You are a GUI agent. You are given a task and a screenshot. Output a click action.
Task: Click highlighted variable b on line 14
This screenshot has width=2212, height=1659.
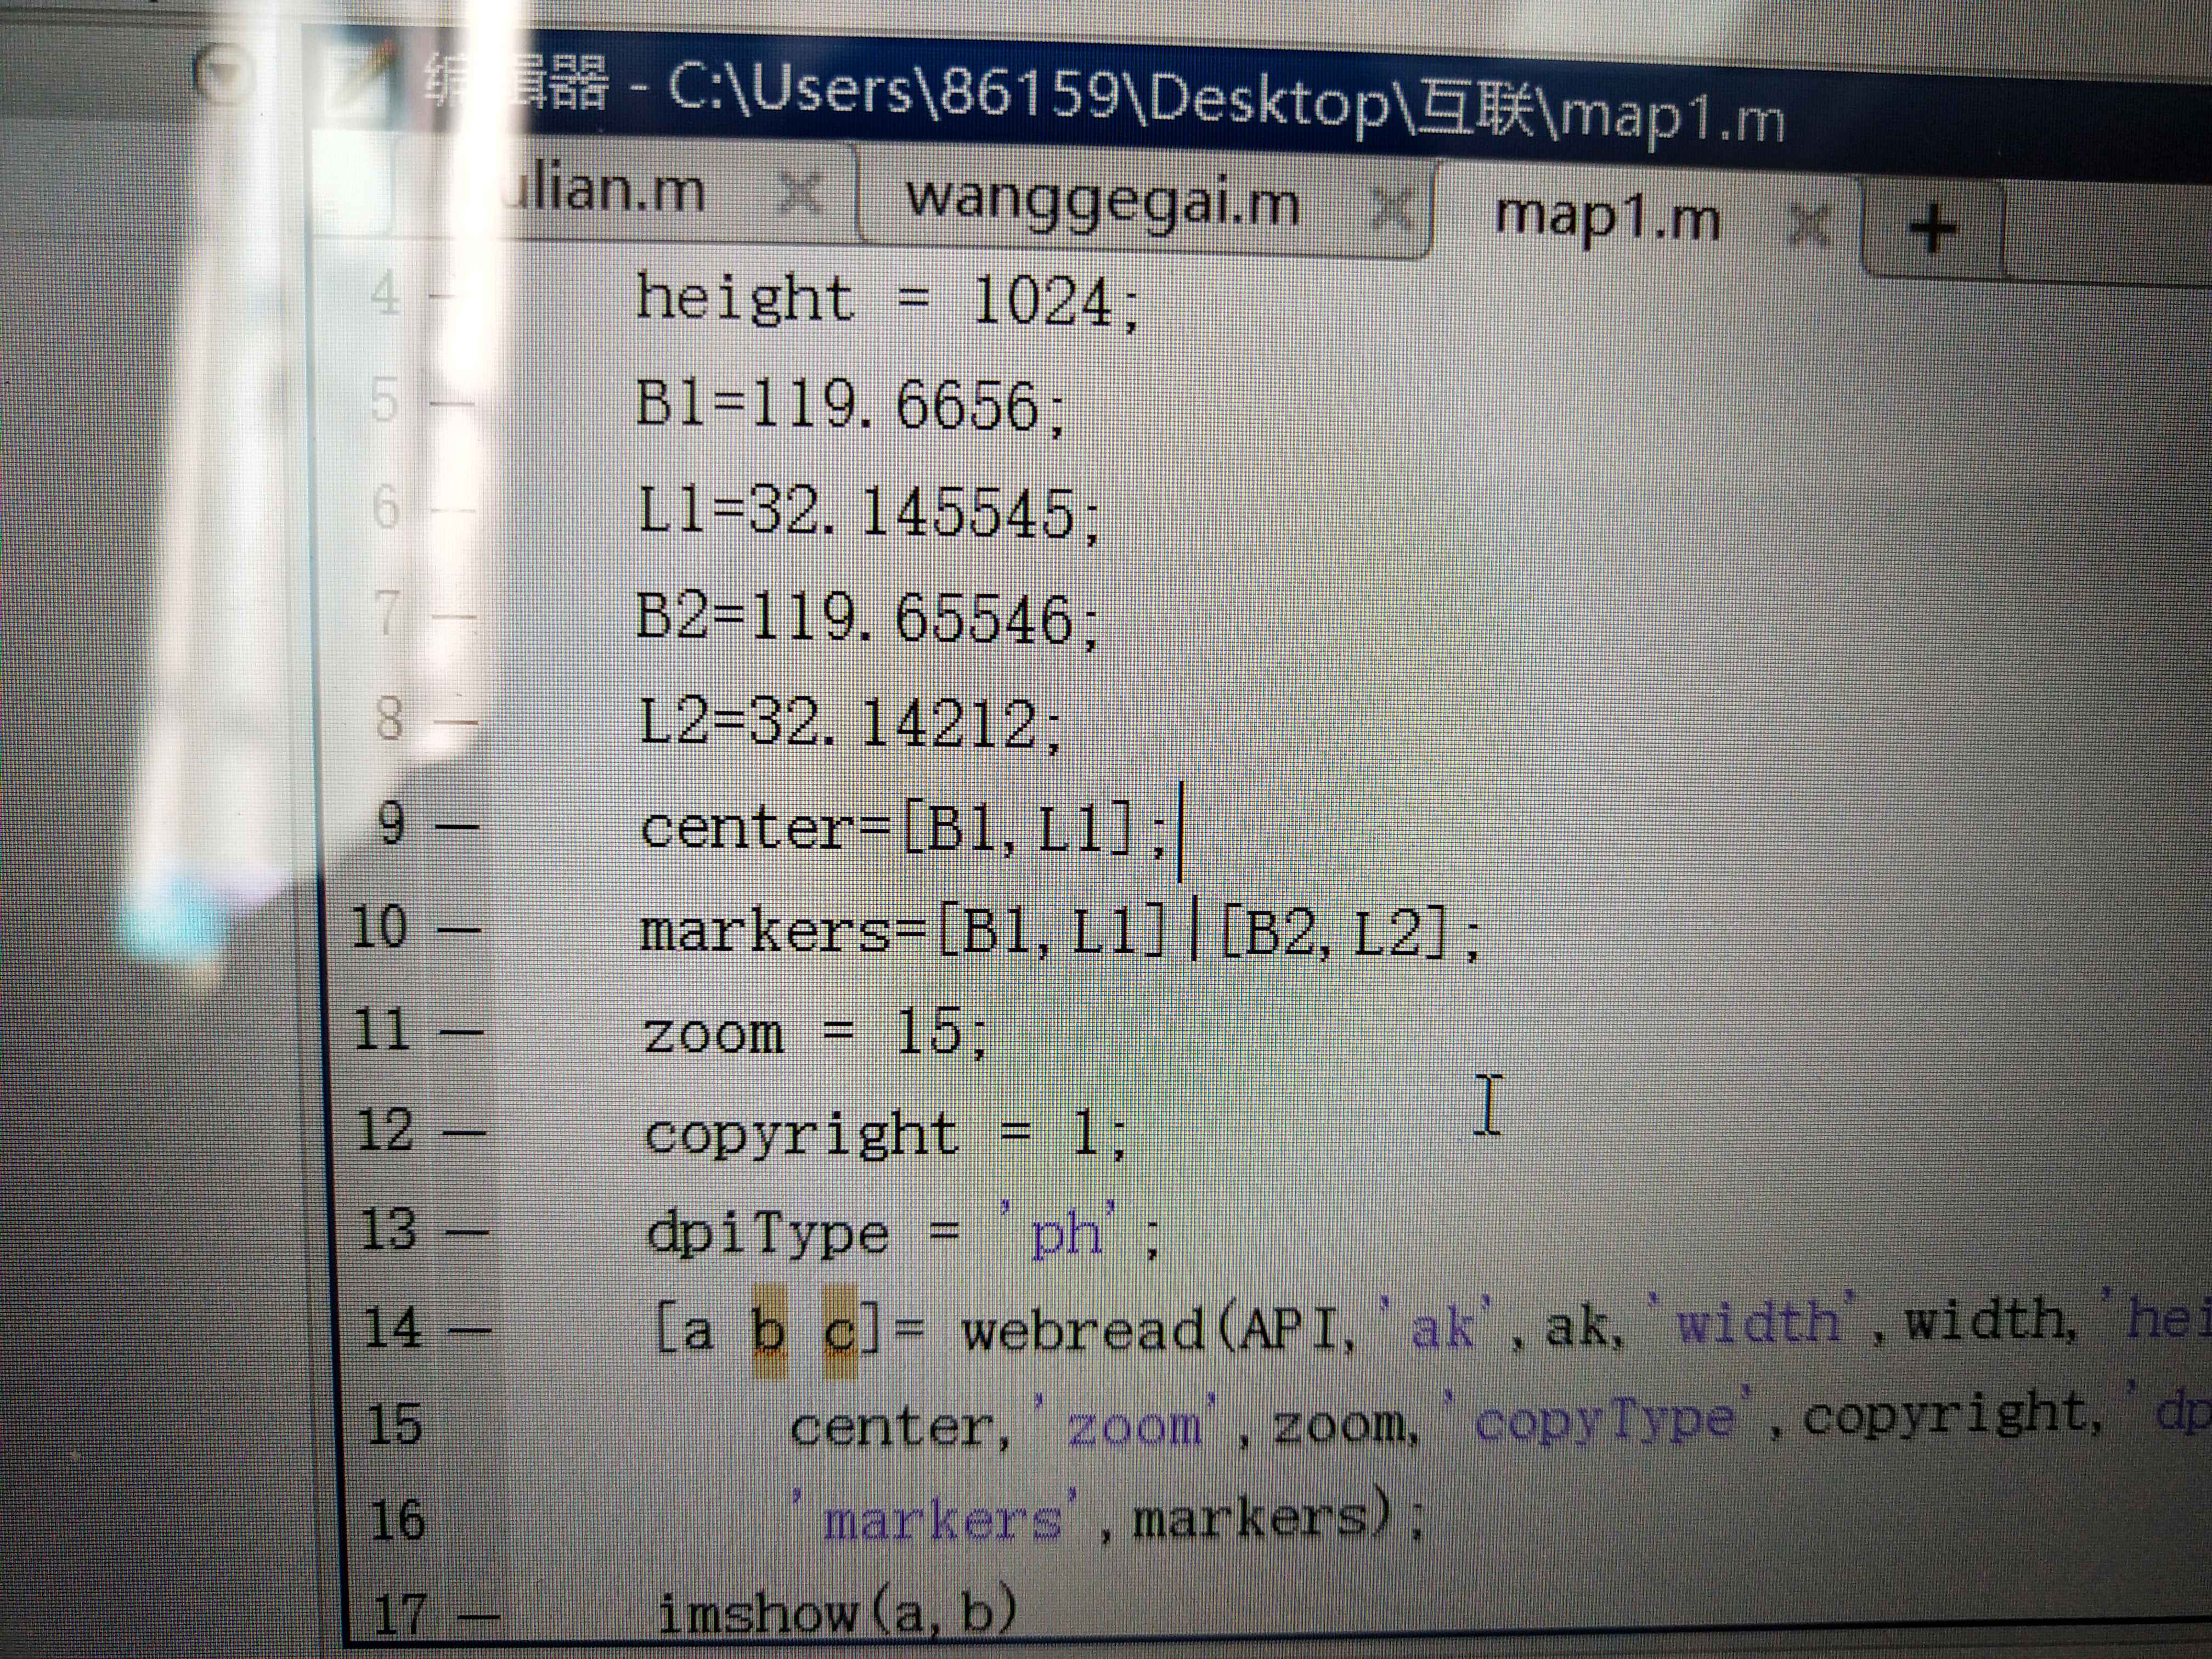(x=769, y=1331)
